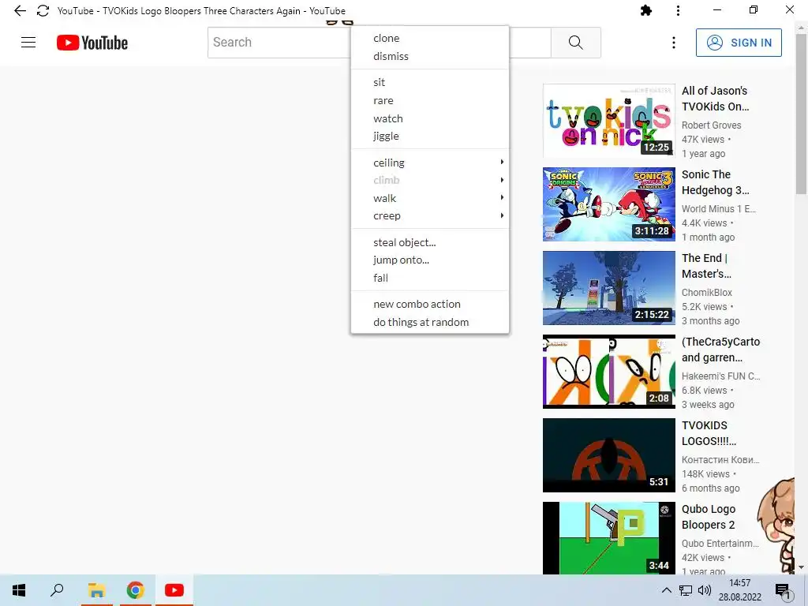Open Sonic The Hedgehog 3... title link
The width and height of the screenshot is (808, 606).
(x=715, y=182)
